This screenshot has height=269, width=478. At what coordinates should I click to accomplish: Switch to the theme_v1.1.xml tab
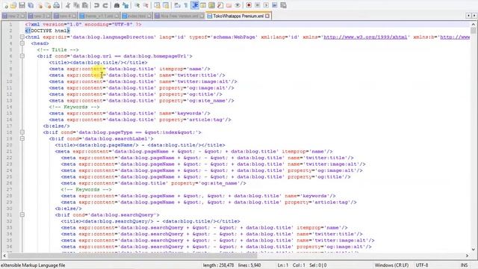click(x=99, y=16)
